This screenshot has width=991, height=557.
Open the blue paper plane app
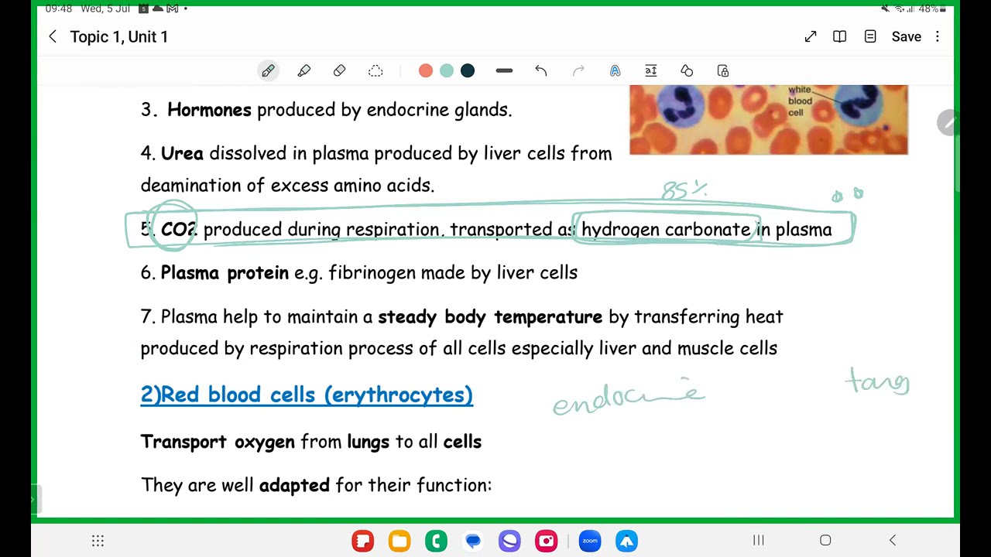point(627,541)
